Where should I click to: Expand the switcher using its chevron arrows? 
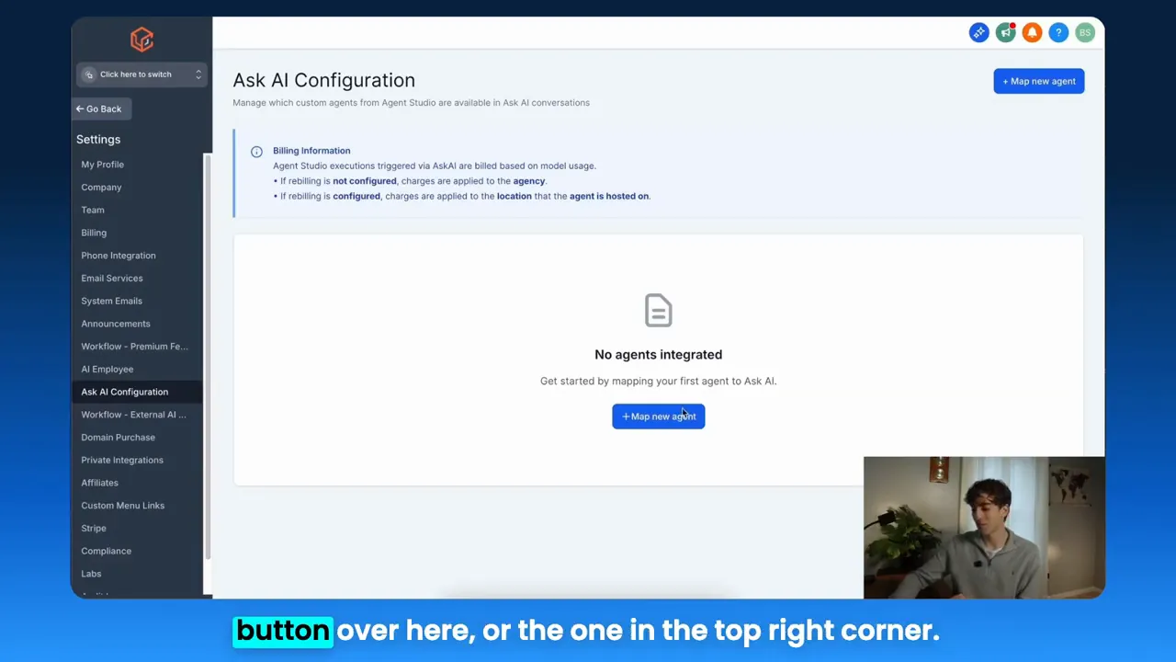[x=198, y=74]
